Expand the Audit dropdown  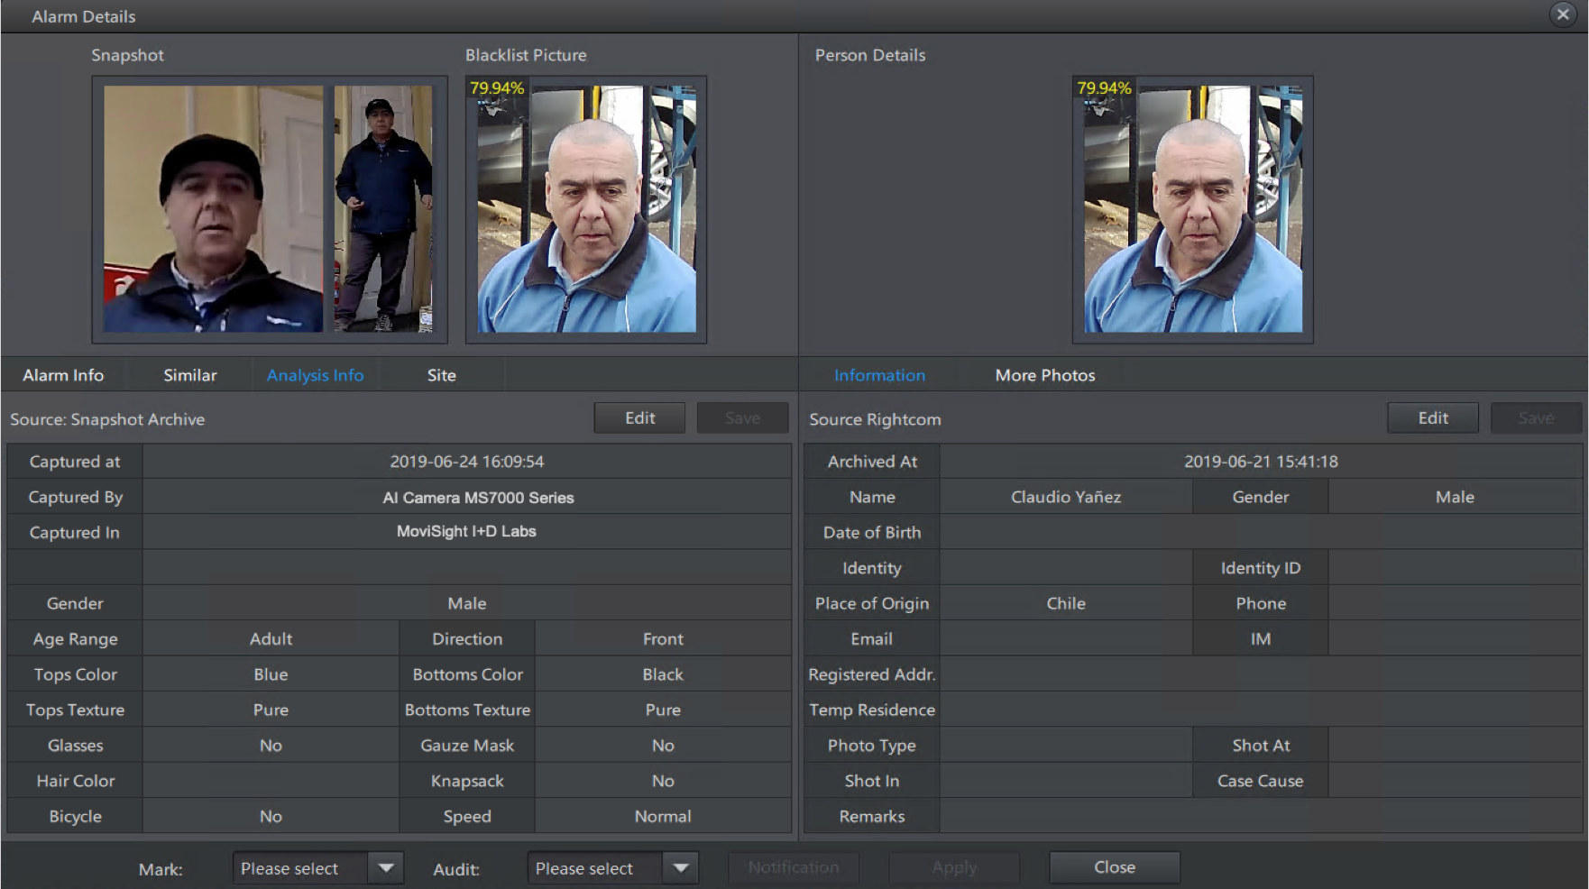pos(681,868)
